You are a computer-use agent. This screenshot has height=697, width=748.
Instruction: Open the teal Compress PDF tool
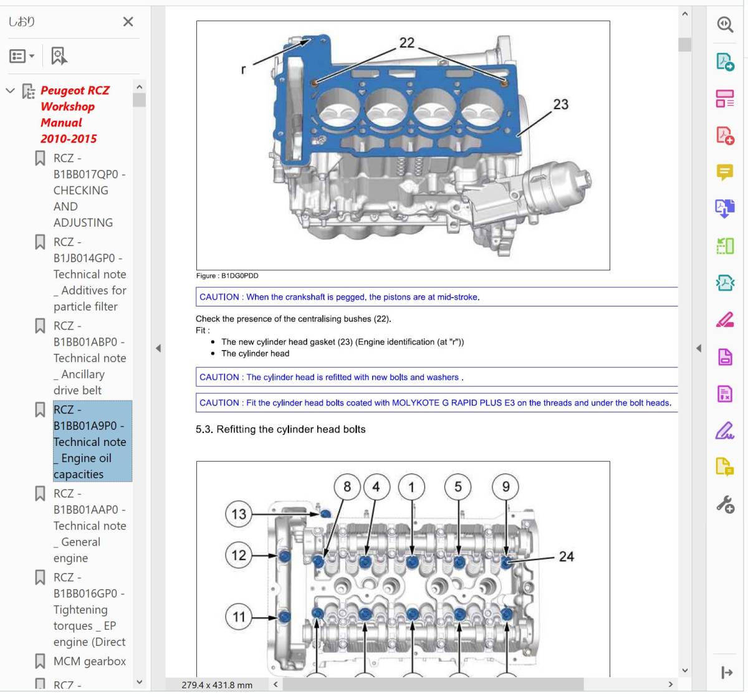(724, 283)
